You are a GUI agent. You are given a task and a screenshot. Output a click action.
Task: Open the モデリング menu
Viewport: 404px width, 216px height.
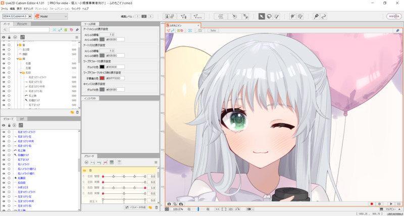[28, 9]
